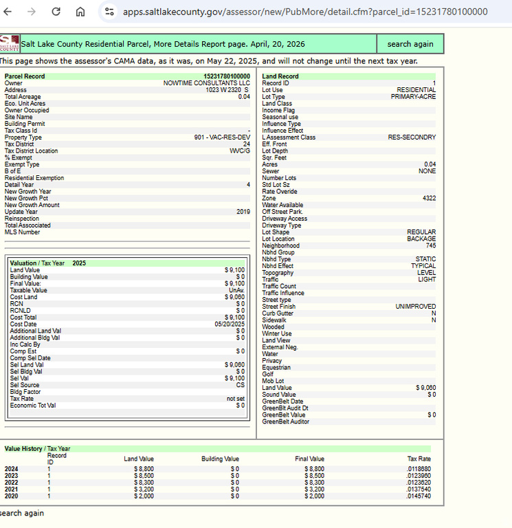Click the parcel number 15231780100000
This screenshot has height=528, width=512.
pyautogui.click(x=227, y=76)
